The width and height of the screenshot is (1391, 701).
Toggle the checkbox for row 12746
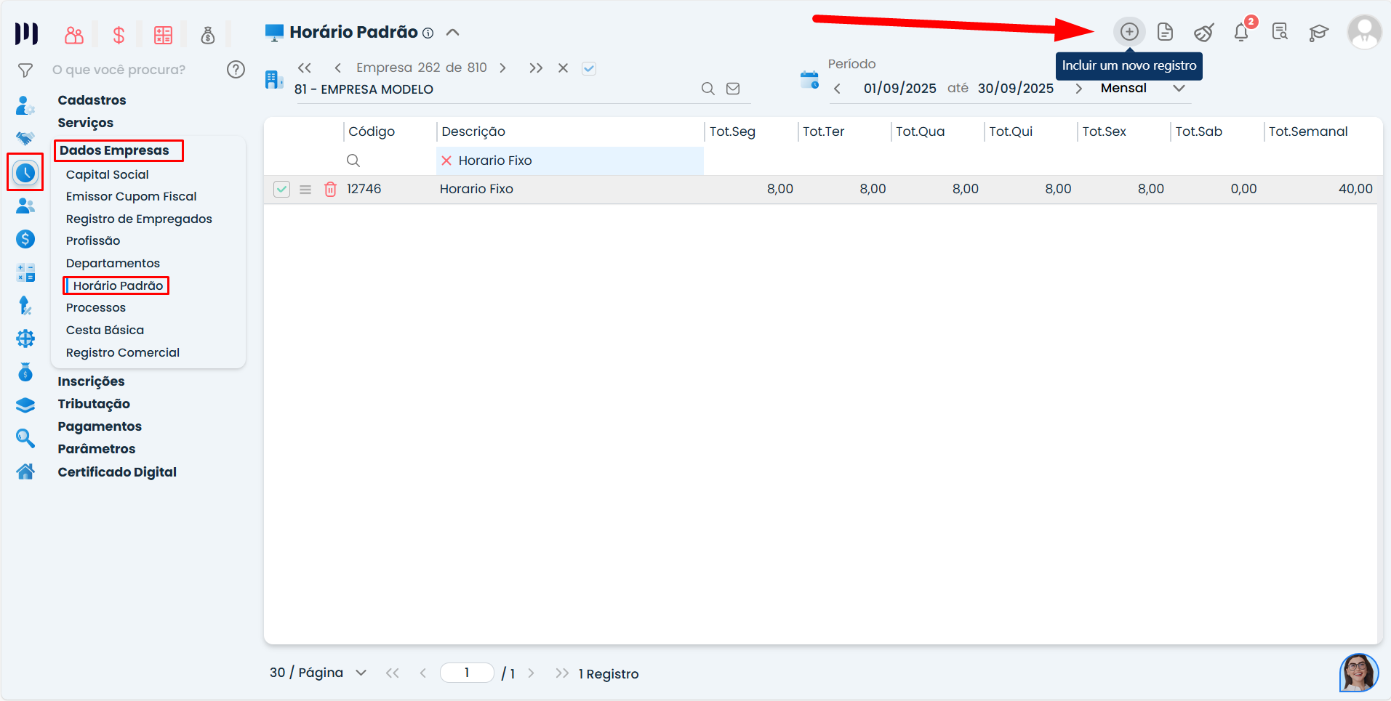[281, 190]
